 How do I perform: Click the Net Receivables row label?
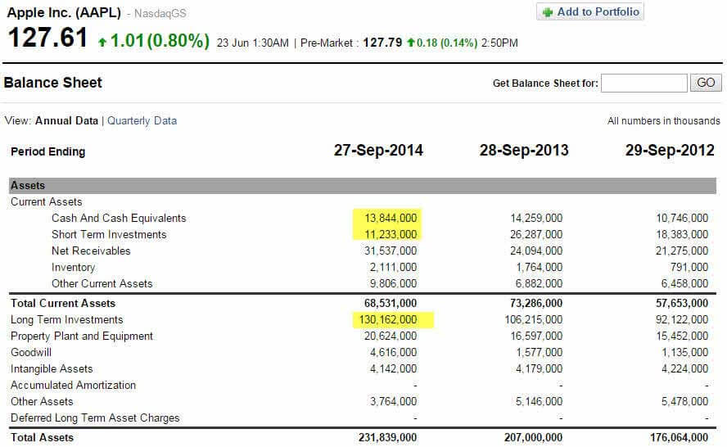pyautogui.click(x=92, y=251)
